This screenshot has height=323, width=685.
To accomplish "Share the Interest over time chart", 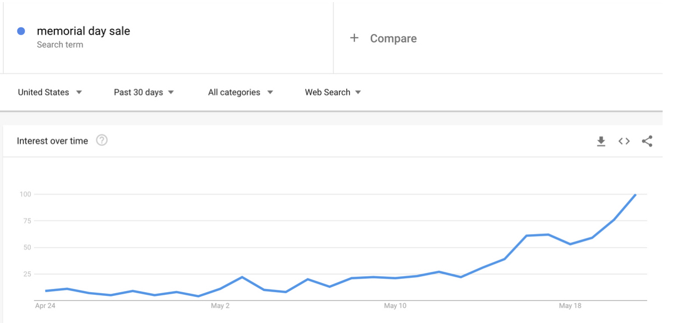I will [647, 141].
